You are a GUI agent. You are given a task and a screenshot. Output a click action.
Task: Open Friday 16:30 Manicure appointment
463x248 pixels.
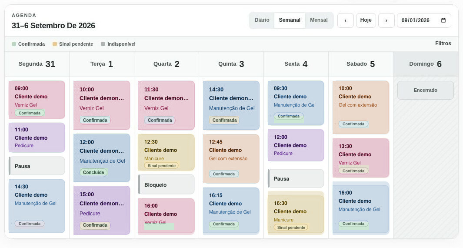(296, 212)
